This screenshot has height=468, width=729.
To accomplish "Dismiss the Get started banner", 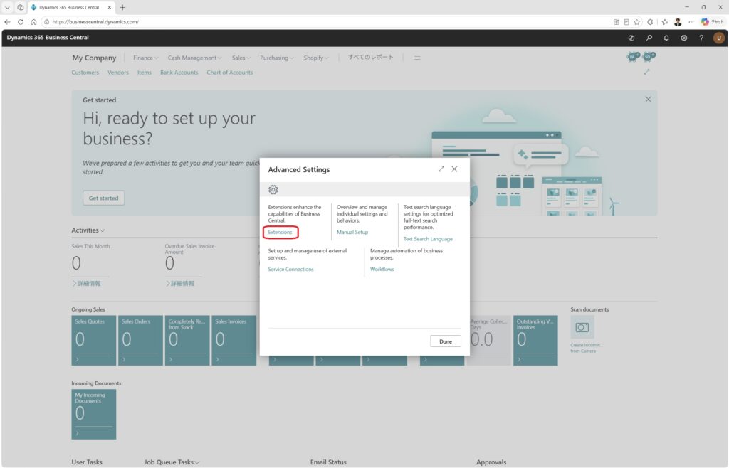I will 648,100.
